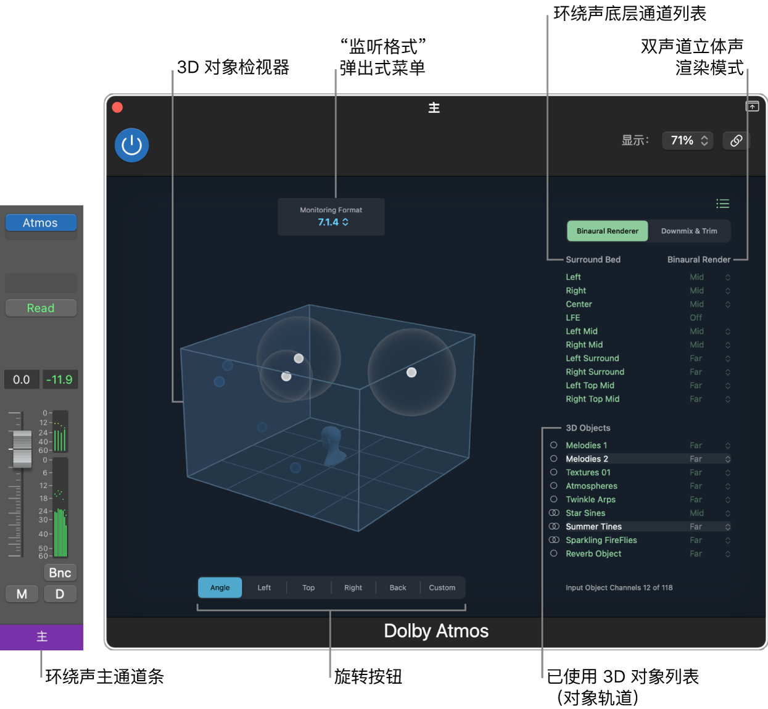Select the Back view button
Viewport: 768px width, 709px height.
[x=398, y=587]
